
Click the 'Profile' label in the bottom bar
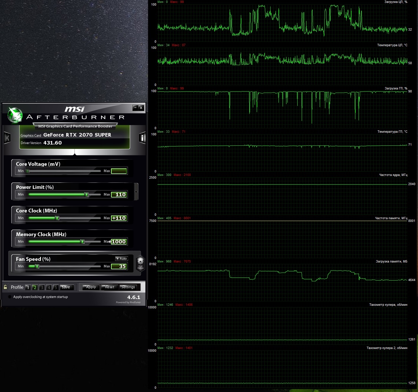[x=17, y=287]
